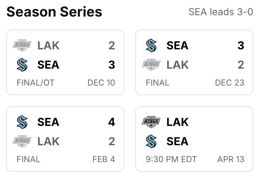Click the Kings logo in Feb 4 game

pyautogui.click(x=22, y=141)
